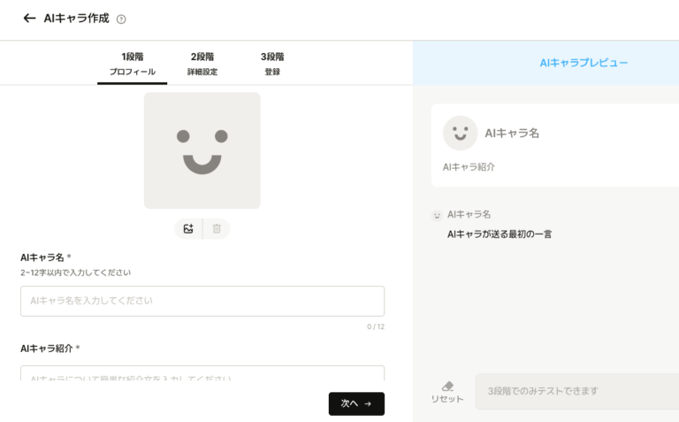Focus the AIキャラ名 text input field
This screenshot has width=679, height=422.
[202, 301]
